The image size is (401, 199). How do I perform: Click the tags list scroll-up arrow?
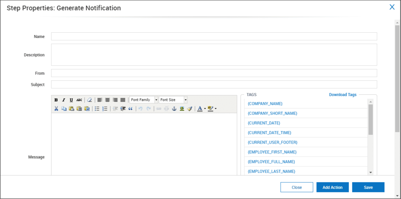371,102
